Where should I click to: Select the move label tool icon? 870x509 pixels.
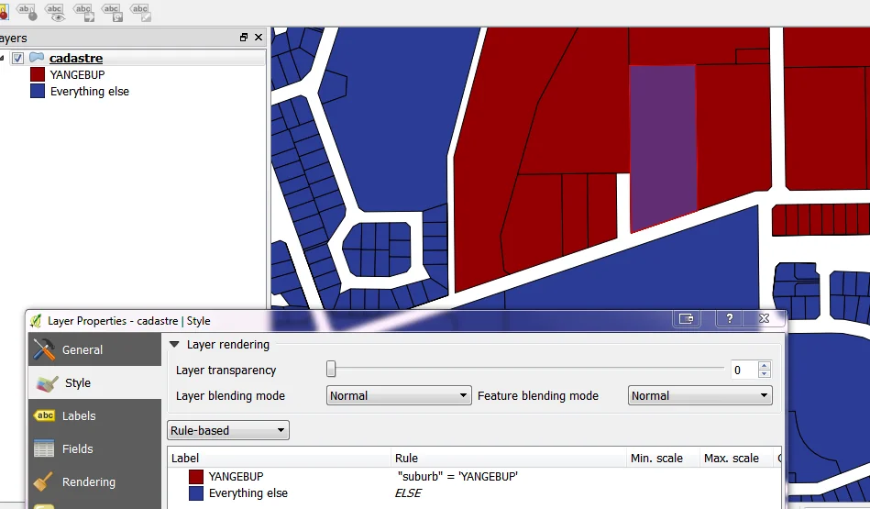point(84,11)
